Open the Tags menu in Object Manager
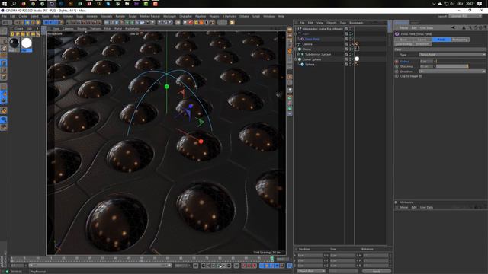The image size is (488, 274). [342, 23]
